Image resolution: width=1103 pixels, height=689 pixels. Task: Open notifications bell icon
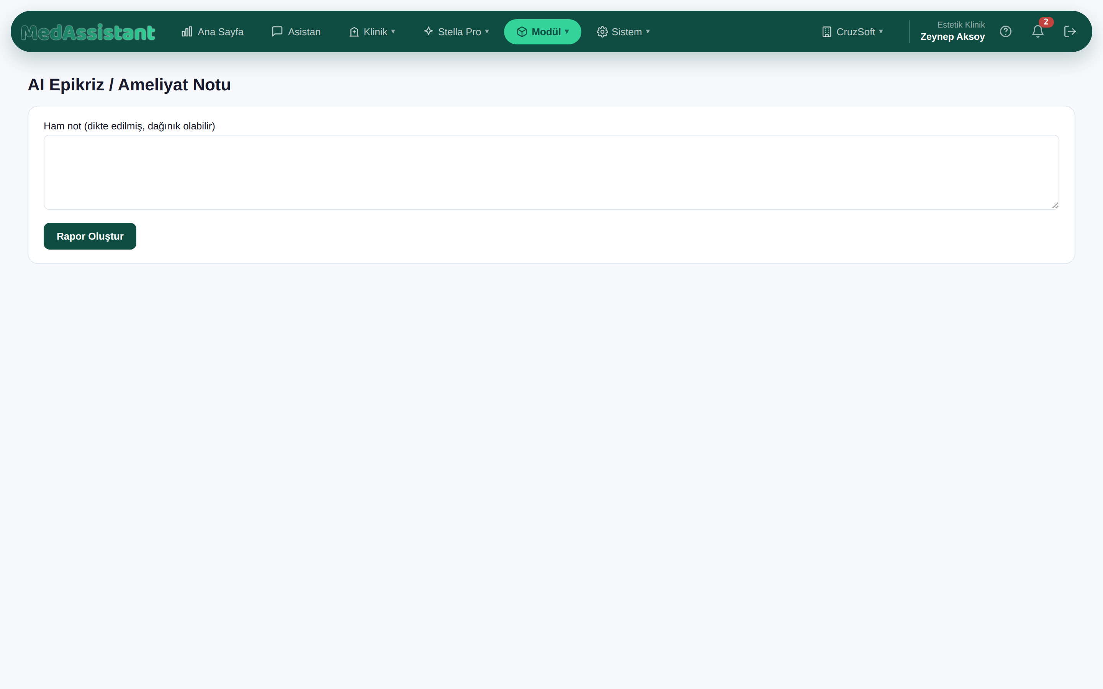(x=1038, y=31)
